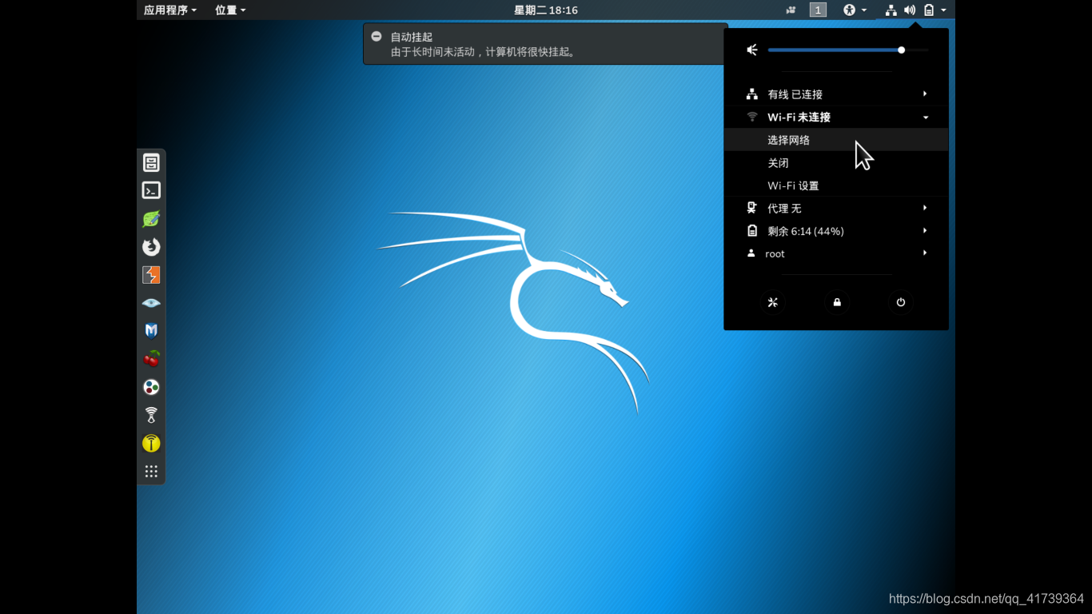
Task: Launch the three colored circles dock app
Action: [x=151, y=387]
